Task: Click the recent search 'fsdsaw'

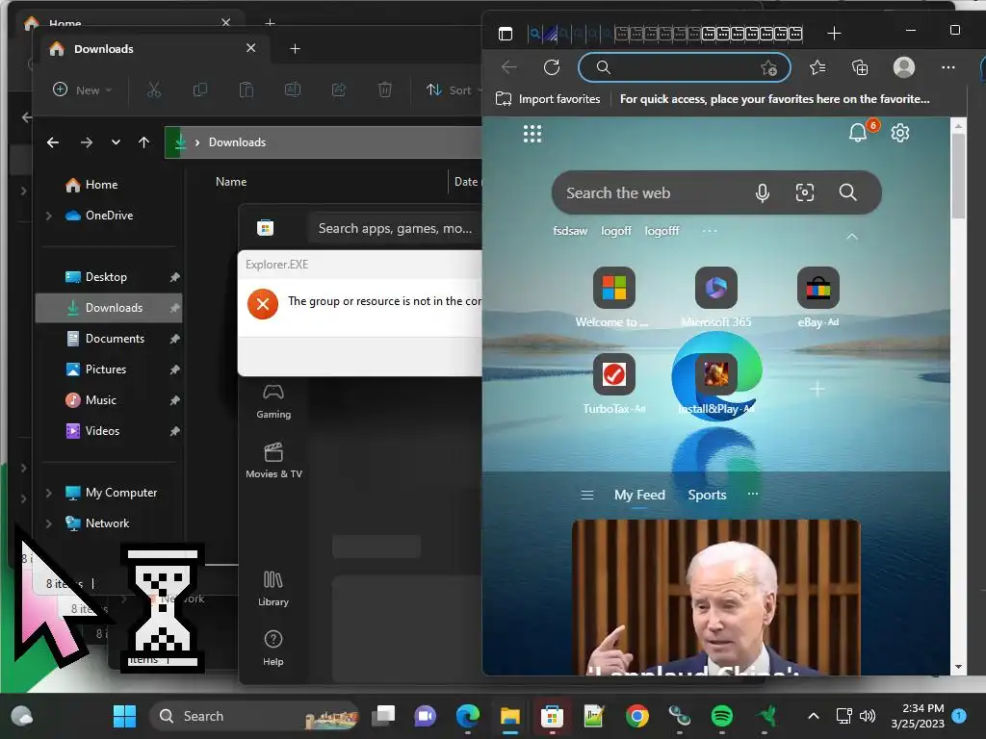Action: (570, 231)
